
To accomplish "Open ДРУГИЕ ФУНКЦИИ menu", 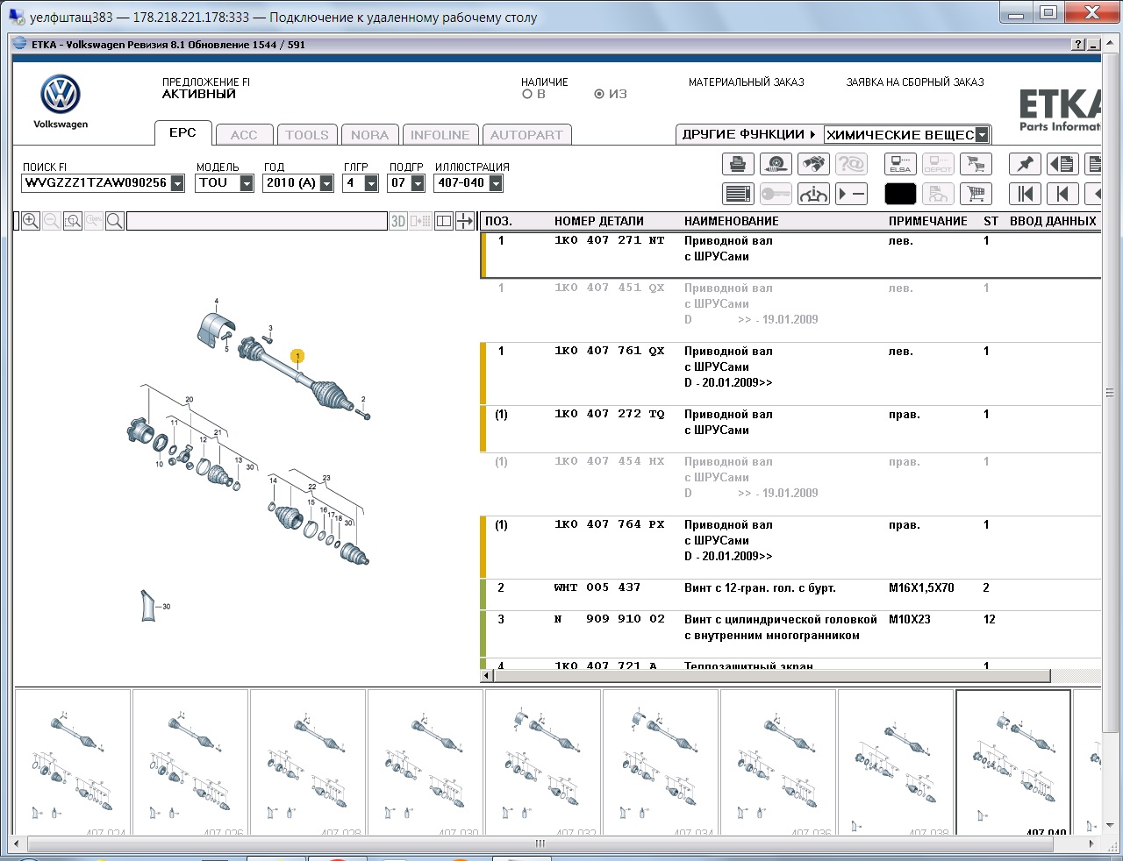I will (748, 134).
